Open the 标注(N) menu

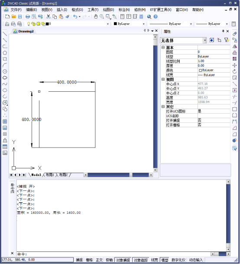(124, 10)
